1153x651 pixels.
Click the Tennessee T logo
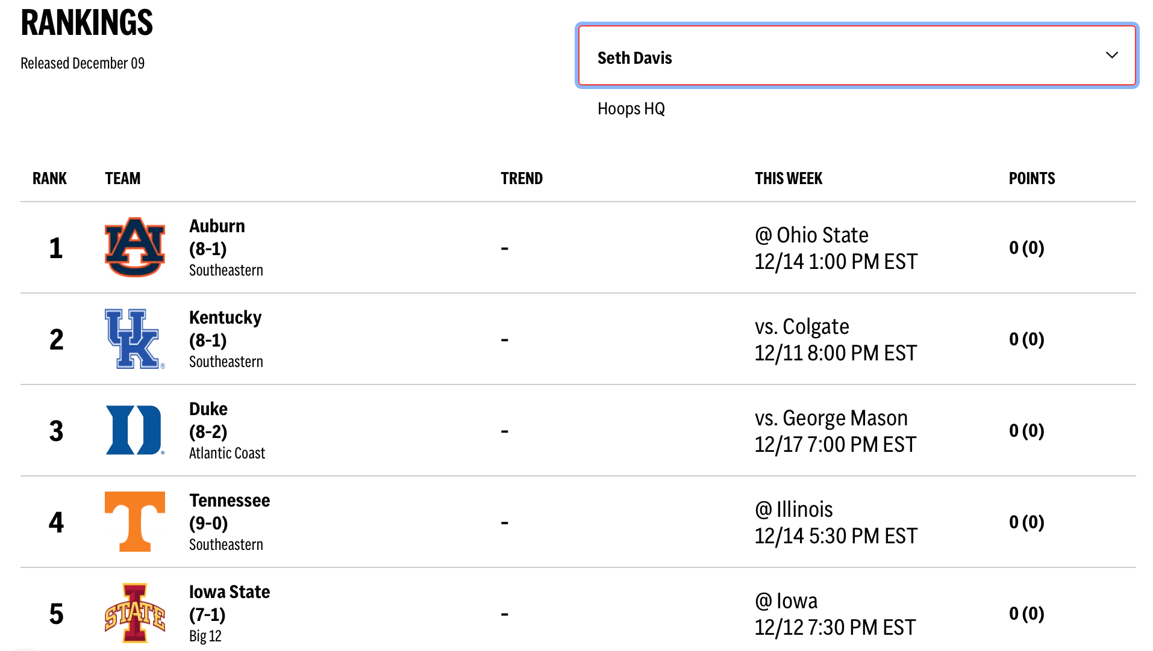(x=134, y=522)
